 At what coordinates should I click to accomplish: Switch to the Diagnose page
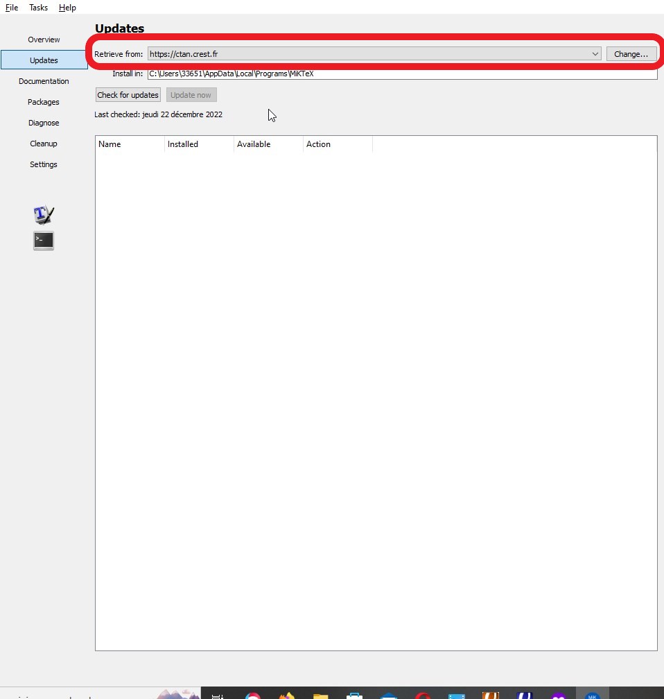click(44, 123)
